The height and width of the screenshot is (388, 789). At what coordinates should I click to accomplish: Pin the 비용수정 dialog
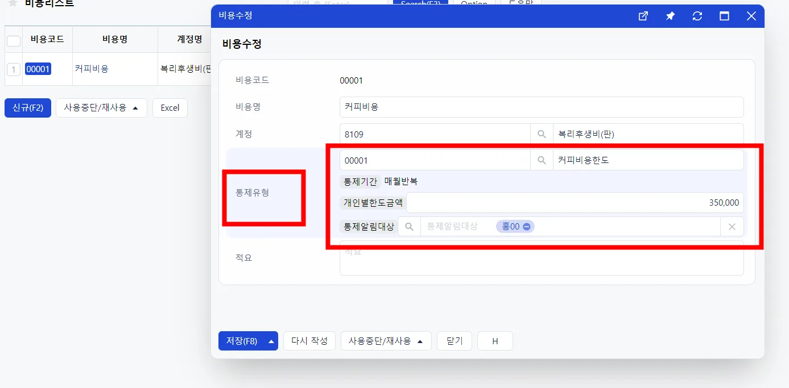tap(670, 16)
